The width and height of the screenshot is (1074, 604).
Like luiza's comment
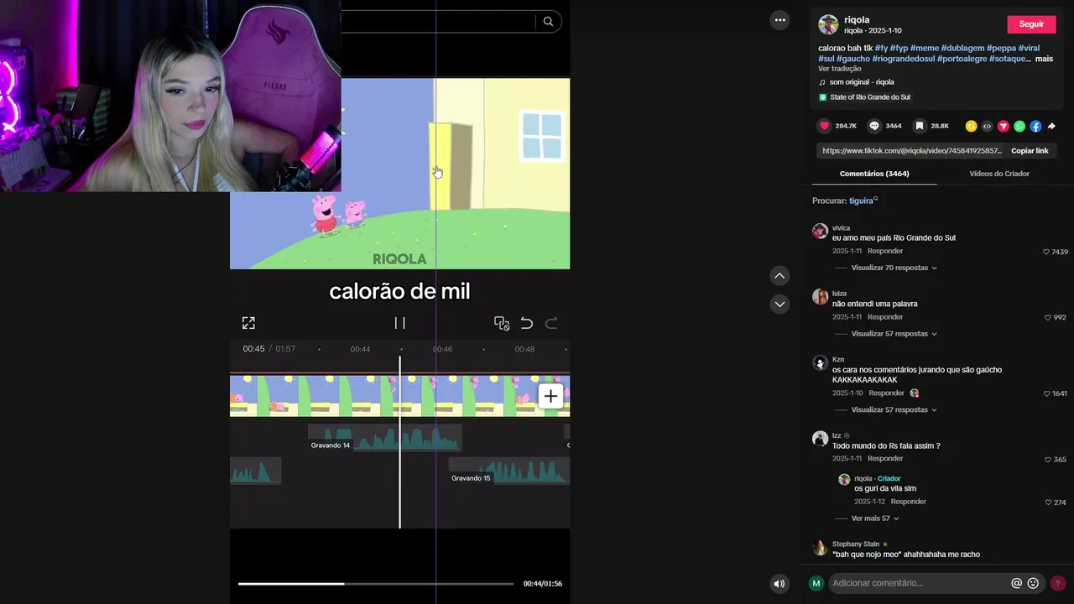[1048, 317]
